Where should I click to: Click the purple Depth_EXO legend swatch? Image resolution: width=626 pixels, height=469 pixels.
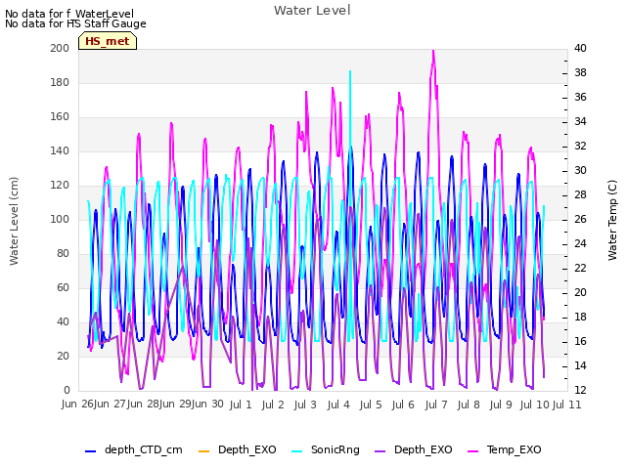click(380, 451)
